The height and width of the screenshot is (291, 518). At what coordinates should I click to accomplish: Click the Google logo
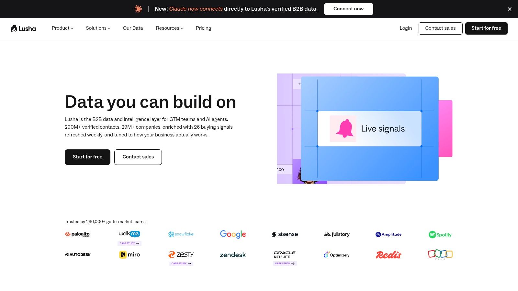click(233, 234)
